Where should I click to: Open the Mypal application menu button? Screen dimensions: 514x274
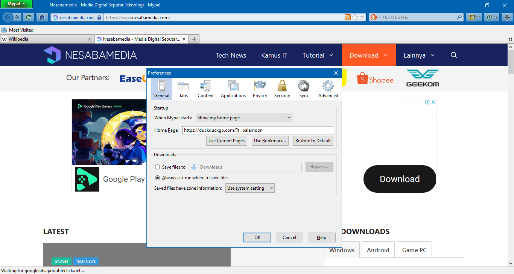pos(17,4)
